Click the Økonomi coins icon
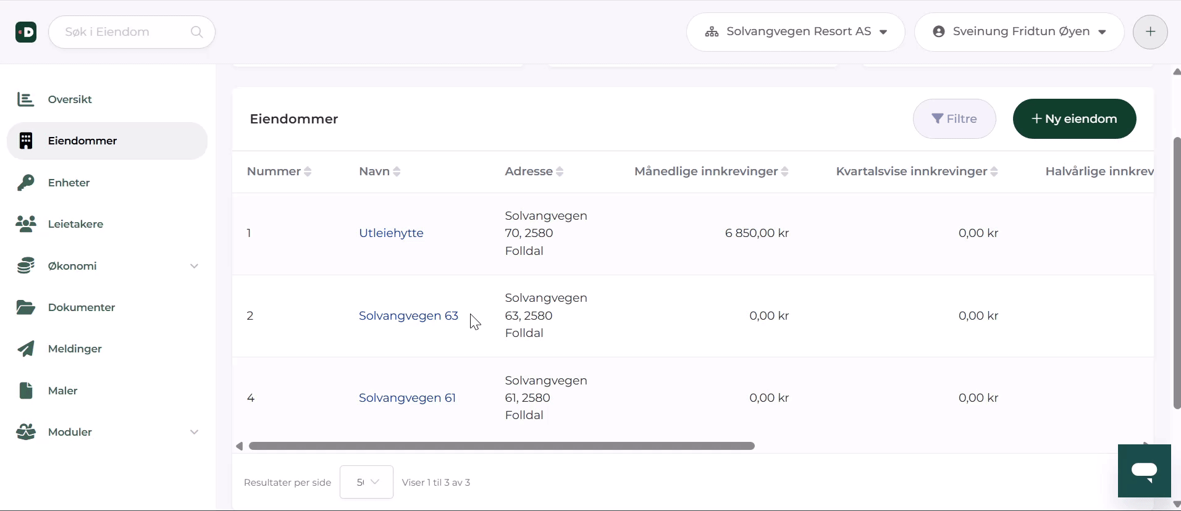This screenshot has height=511, width=1181. [x=25, y=266]
